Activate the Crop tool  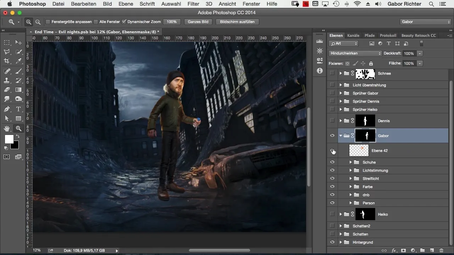tap(7, 61)
